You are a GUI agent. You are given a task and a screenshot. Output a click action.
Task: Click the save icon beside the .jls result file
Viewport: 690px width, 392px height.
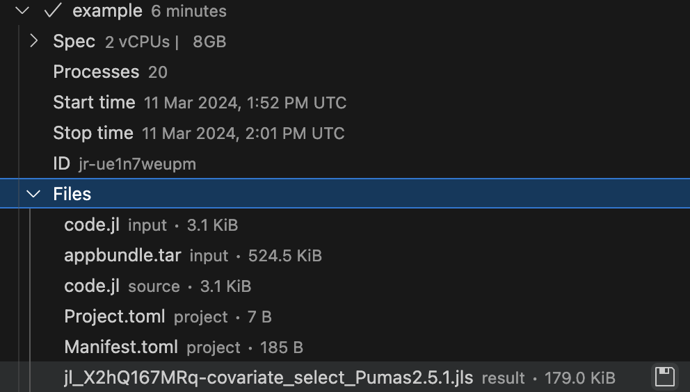point(664,377)
